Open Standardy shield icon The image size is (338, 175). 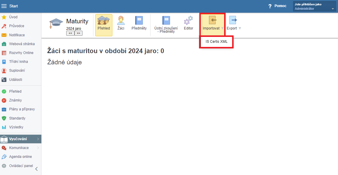4,118
